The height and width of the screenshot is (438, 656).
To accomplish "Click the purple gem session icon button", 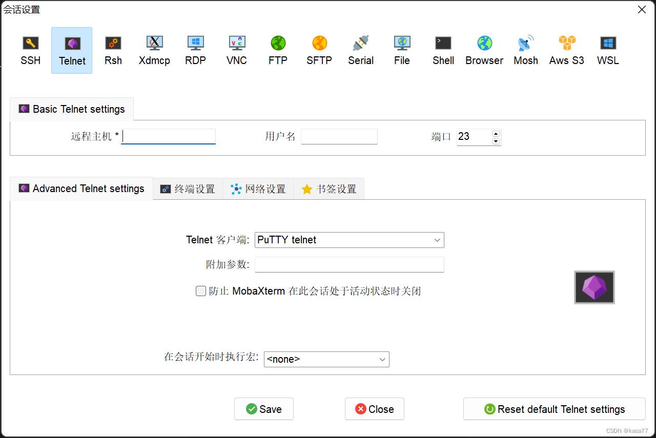I will click(594, 287).
